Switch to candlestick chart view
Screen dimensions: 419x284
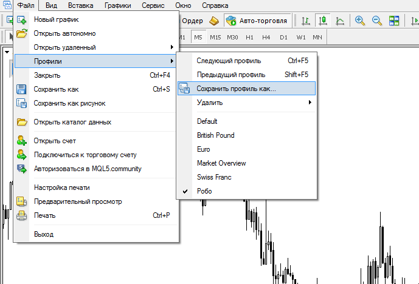tap(322, 21)
